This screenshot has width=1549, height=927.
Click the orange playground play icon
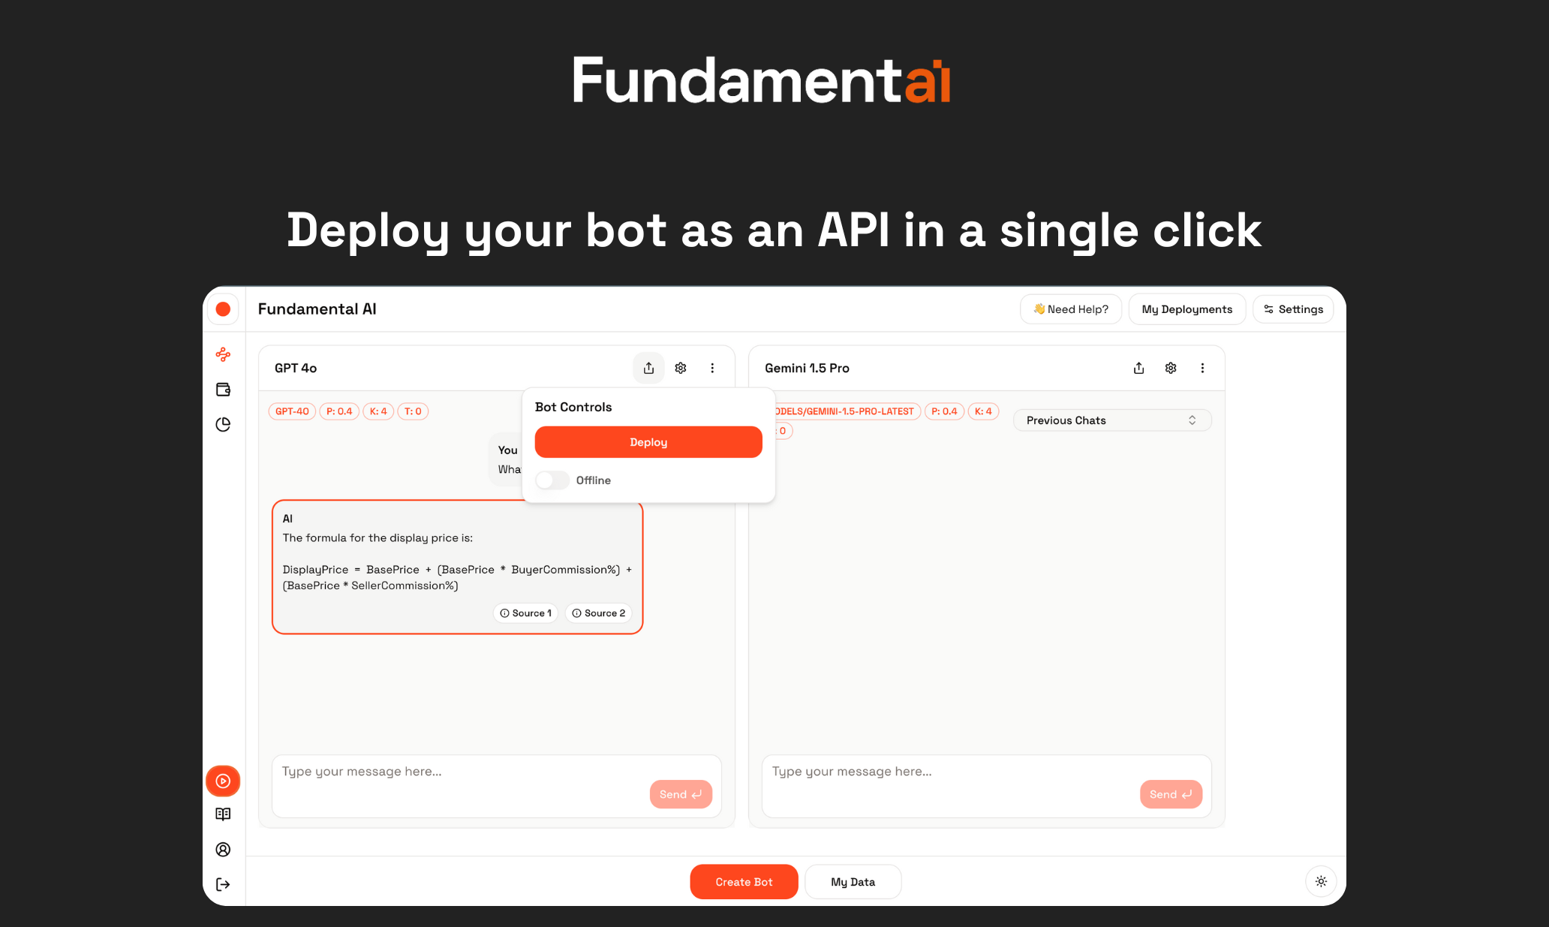(x=223, y=781)
